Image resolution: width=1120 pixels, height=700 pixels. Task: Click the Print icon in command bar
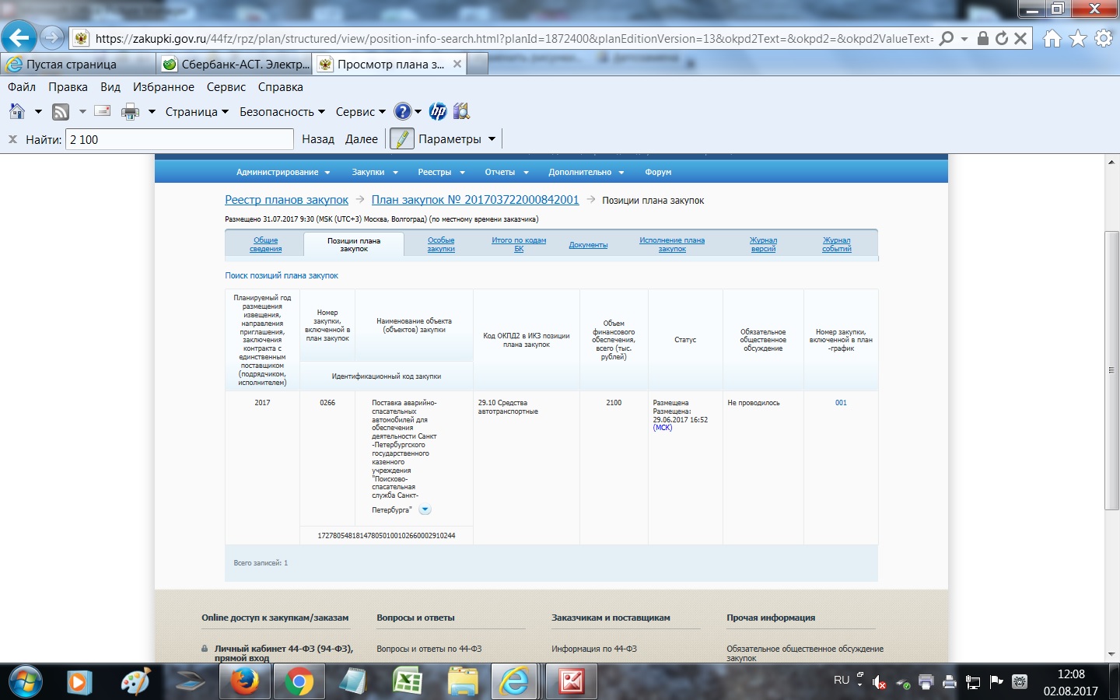130,111
